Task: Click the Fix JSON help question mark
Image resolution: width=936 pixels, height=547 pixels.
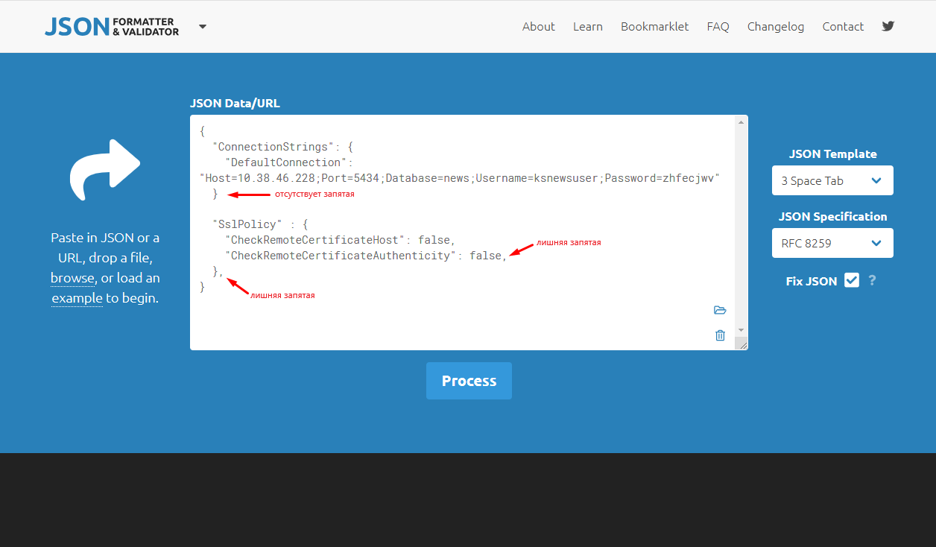Action: tap(872, 281)
